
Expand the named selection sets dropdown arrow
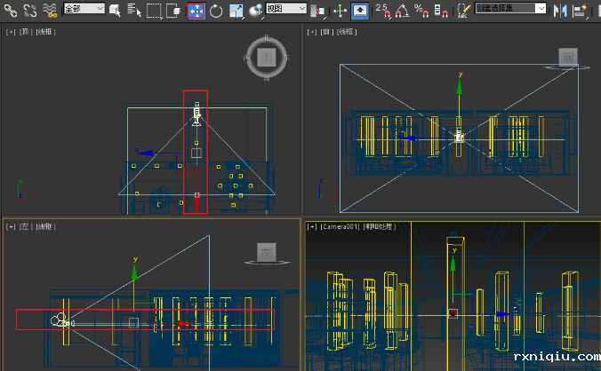tap(541, 8)
